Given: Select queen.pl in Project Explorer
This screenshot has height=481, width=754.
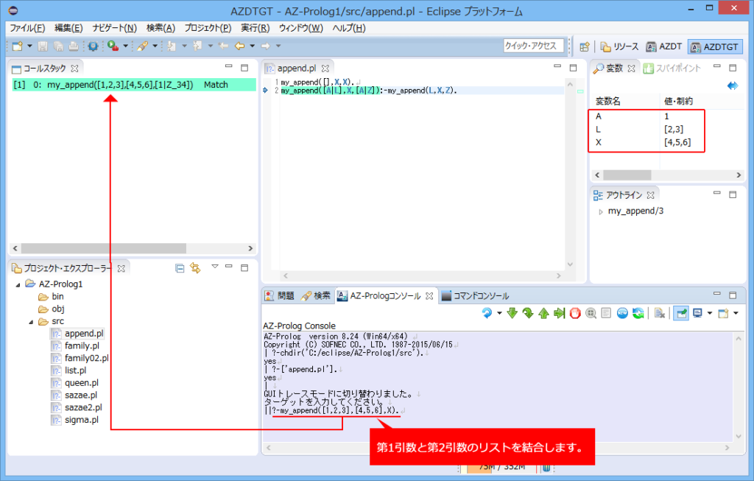Looking at the screenshot, I should pyautogui.click(x=81, y=382).
